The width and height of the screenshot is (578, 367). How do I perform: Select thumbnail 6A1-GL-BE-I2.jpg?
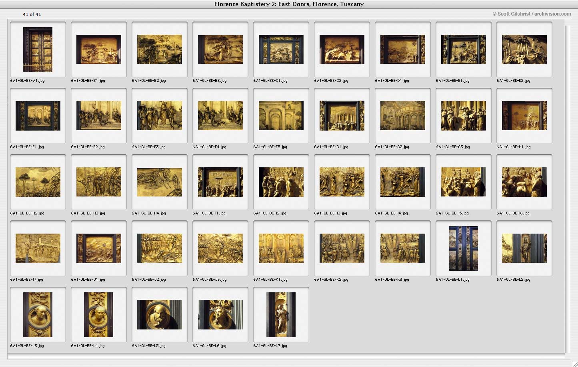(x=281, y=182)
